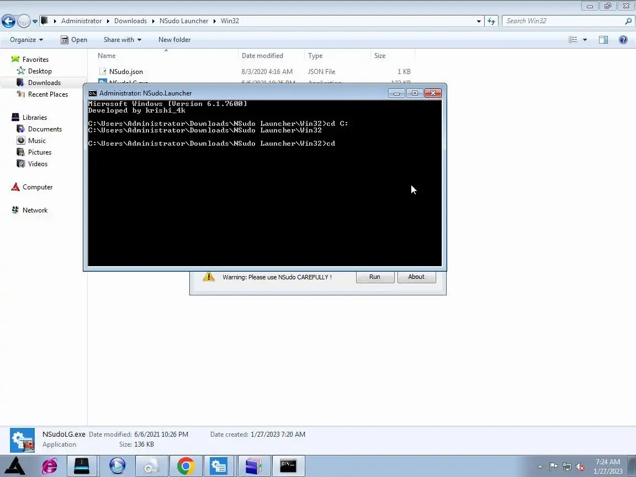
Task: Open Explorer help
Action: point(623,40)
